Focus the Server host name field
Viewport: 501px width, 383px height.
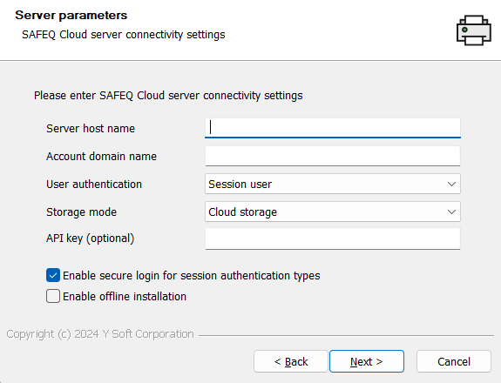coord(333,128)
